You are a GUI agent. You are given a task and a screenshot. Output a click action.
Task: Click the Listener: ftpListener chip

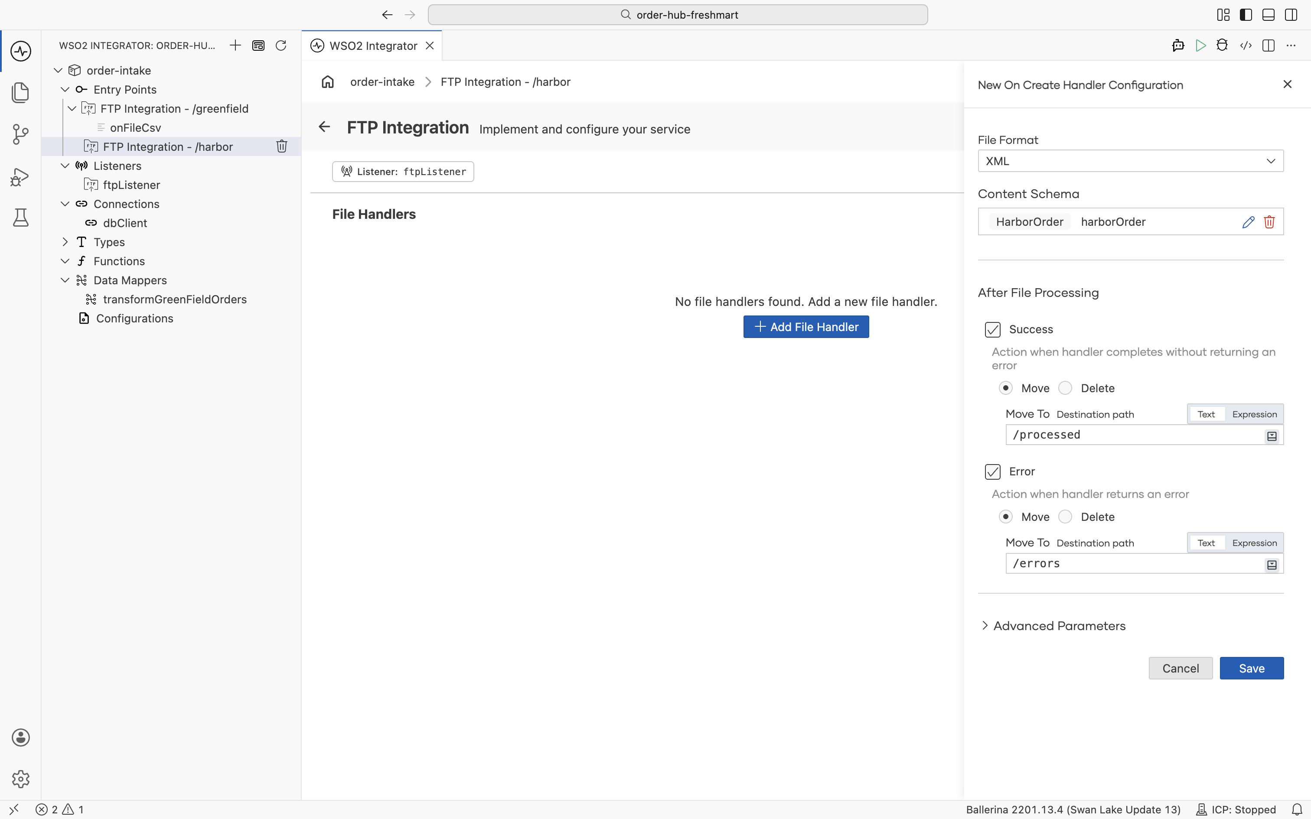click(x=403, y=172)
